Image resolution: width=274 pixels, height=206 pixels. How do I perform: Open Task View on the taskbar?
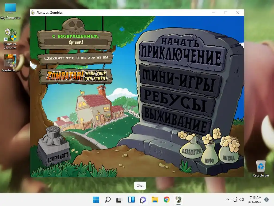tap(119, 200)
